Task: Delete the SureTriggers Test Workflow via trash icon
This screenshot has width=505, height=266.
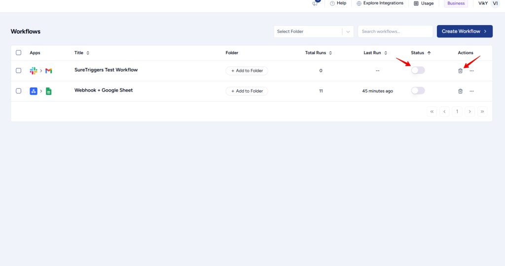Action: [460, 71]
